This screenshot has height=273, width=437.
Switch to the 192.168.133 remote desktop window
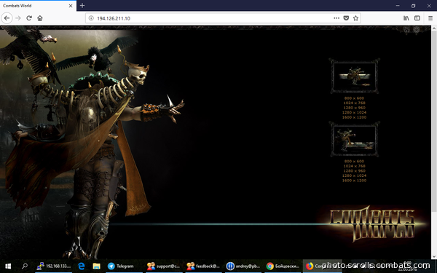tap(53, 266)
